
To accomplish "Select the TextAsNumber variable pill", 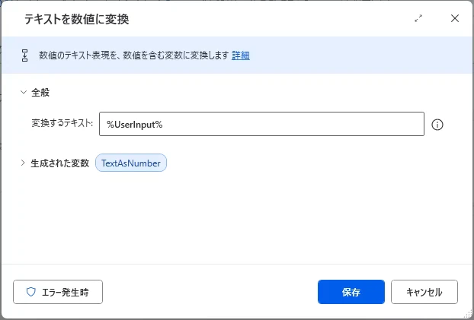I will coord(131,163).
